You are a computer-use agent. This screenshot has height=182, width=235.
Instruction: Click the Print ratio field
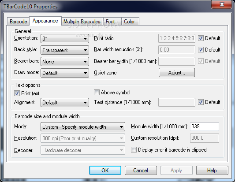point(177,38)
